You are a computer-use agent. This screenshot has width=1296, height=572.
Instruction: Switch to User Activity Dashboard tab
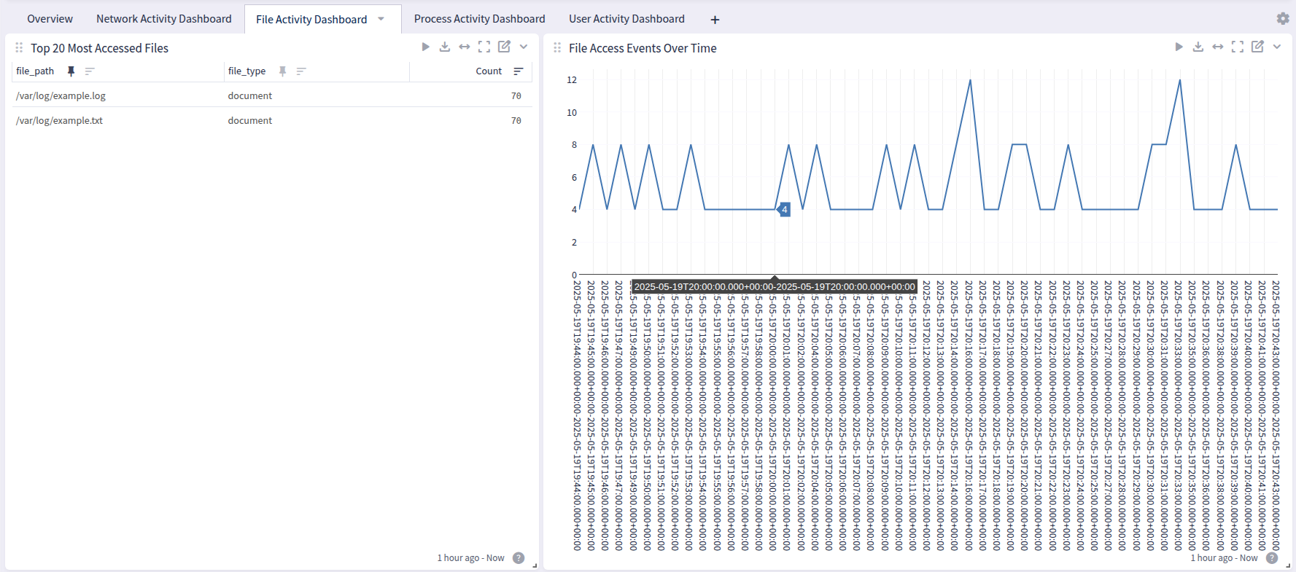[x=626, y=19]
